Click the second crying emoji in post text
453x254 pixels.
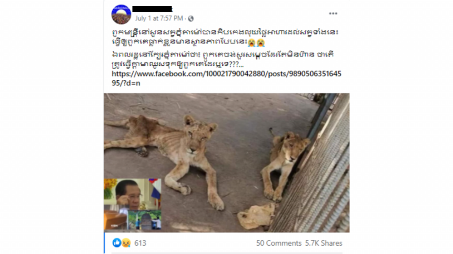[x=261, y=42]
